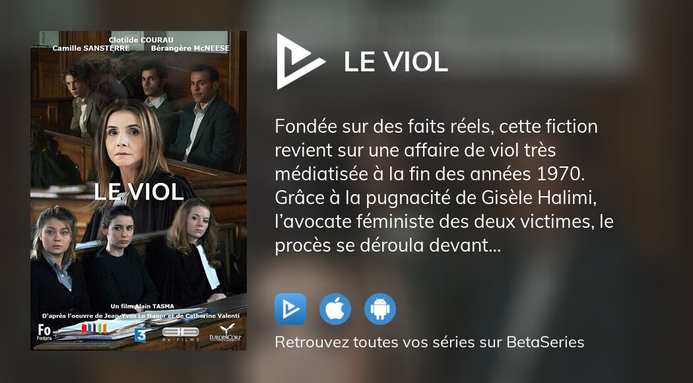This screenshot has height=383, width=693.
Task: Click the France 3 logo on poster
Action: [x=140, y=335]
